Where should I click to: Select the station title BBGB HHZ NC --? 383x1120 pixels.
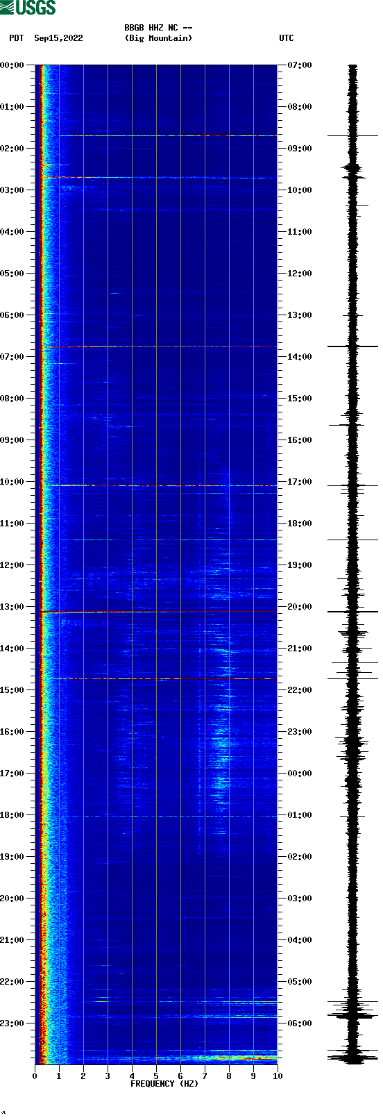pyautogui.click(x=158, y=28)
